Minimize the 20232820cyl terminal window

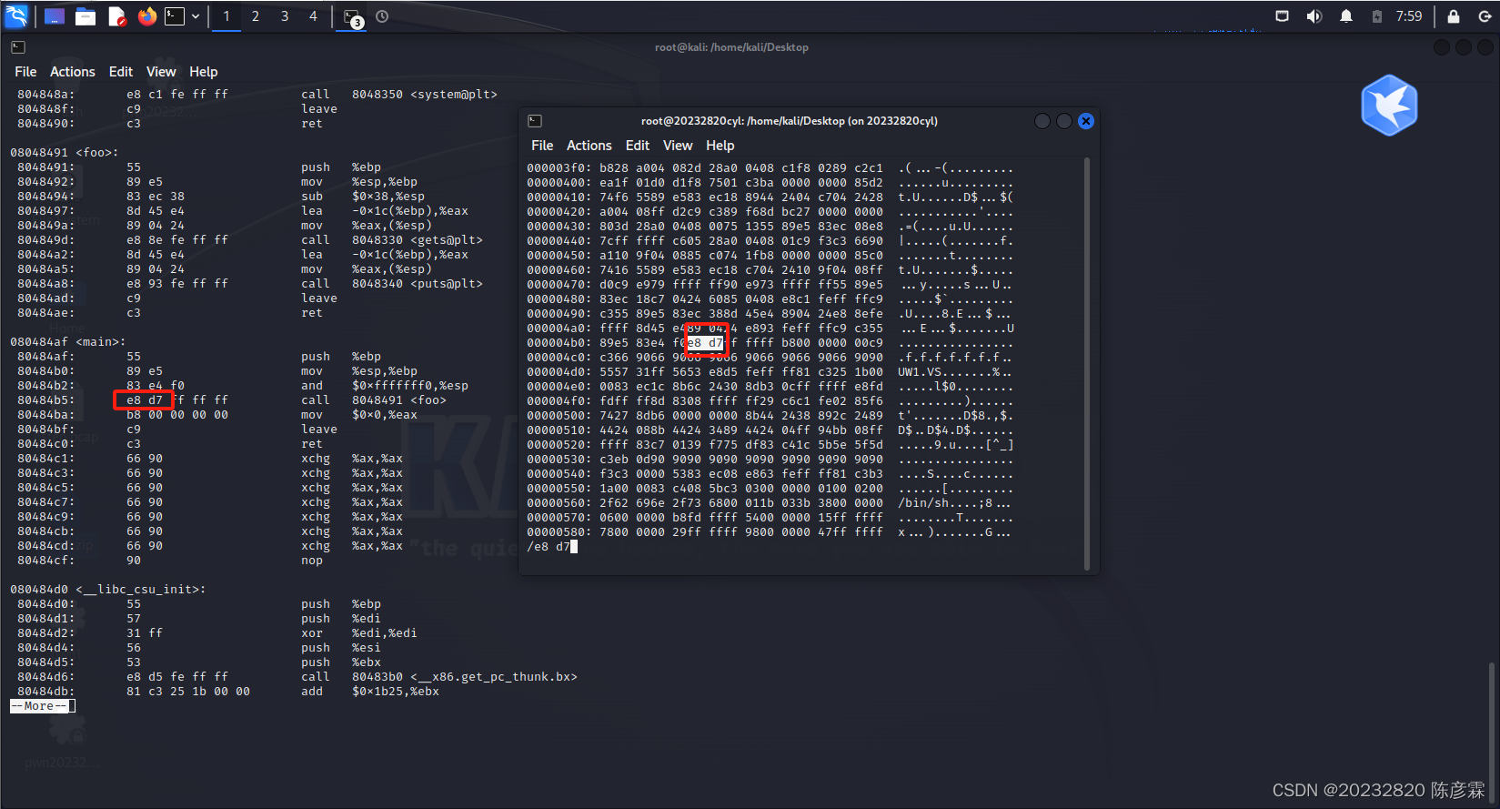click(1042, 121)
